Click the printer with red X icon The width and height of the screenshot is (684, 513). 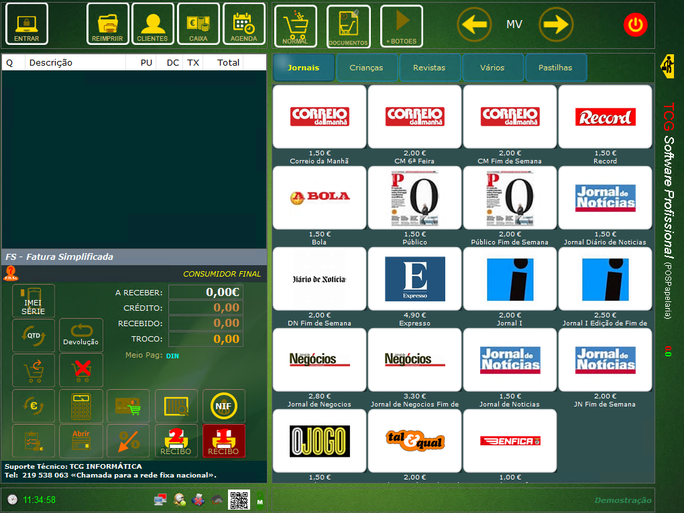tap(198, 500)
